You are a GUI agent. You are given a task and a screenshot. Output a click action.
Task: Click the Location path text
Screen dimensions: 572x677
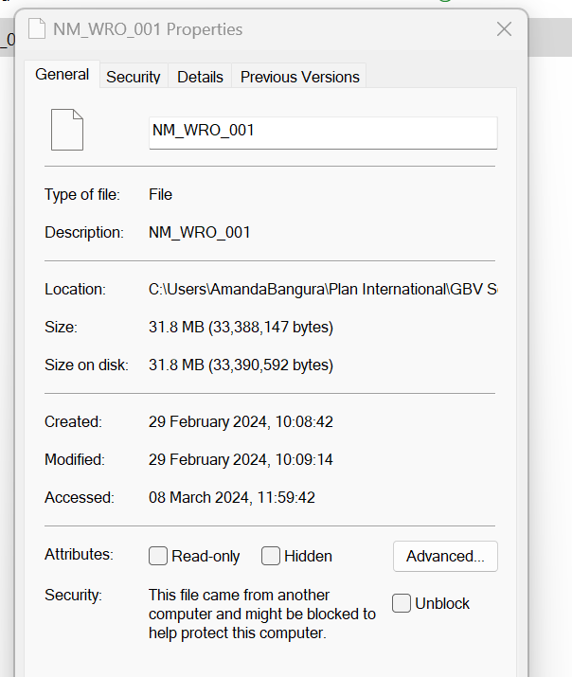pos(322,289)
